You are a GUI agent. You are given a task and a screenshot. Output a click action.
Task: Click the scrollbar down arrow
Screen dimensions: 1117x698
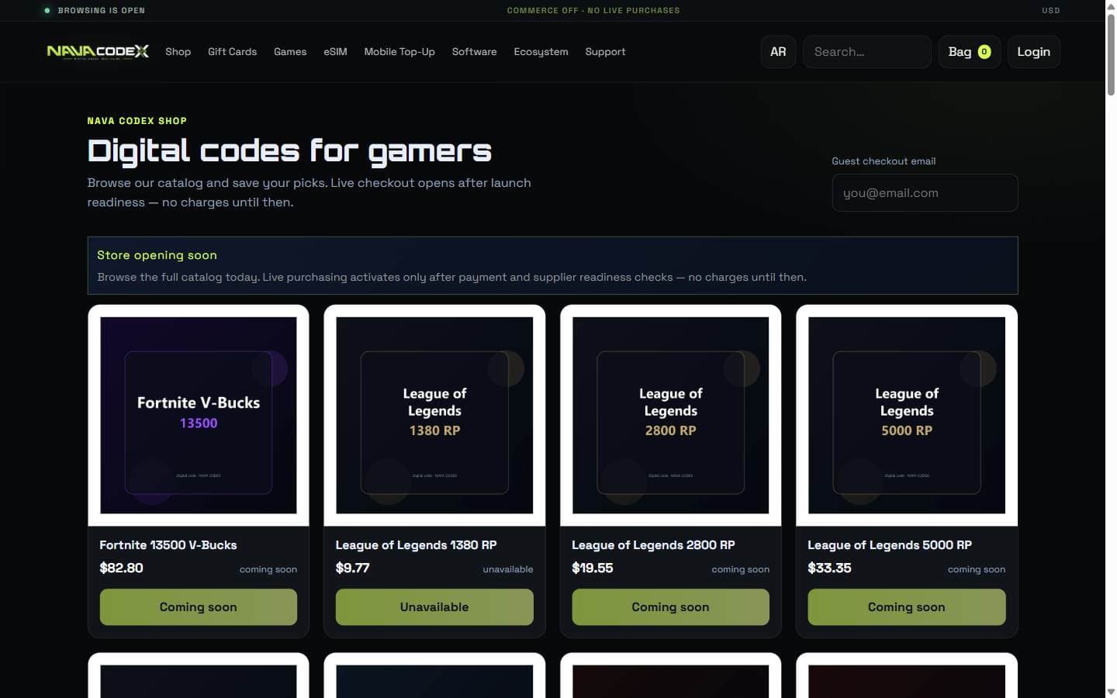click(1111, 692)
